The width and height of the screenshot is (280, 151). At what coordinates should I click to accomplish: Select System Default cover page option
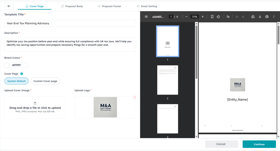coord(16,81)
